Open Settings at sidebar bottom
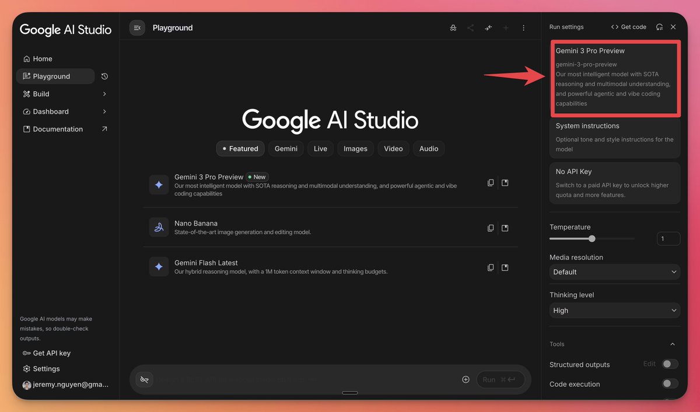The height and width of the screenshot is (412, 700). click(x=41, y=369)
